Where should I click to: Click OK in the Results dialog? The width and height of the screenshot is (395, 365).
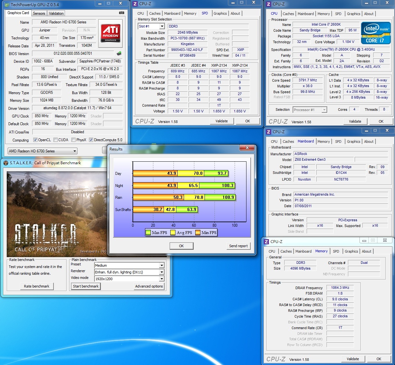(181, 246)
